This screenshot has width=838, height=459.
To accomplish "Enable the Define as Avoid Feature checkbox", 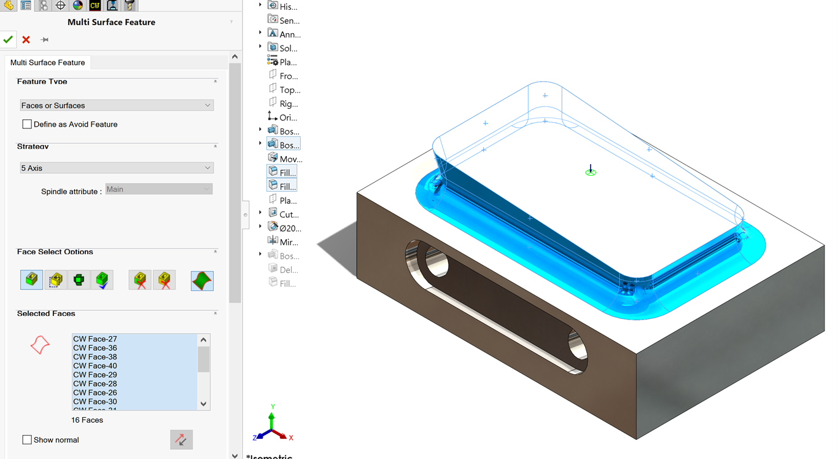I will [x=27, y=124].
